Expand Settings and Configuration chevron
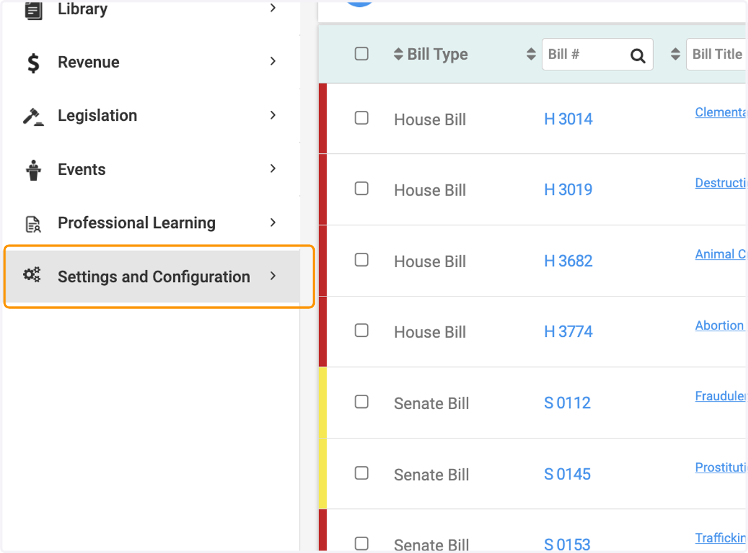The width and height of the screenshot is (748, 553). [x=273, y=276]
